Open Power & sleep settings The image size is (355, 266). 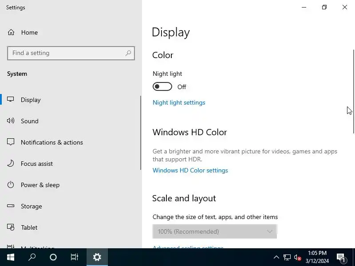(x=70, y=185)
